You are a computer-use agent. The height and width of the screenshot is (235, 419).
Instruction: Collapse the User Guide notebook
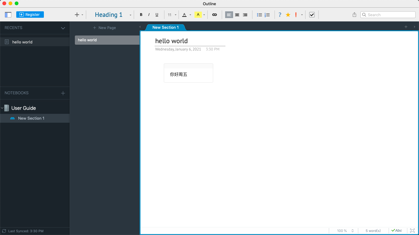pyautogui.click(x=2, y=108)
